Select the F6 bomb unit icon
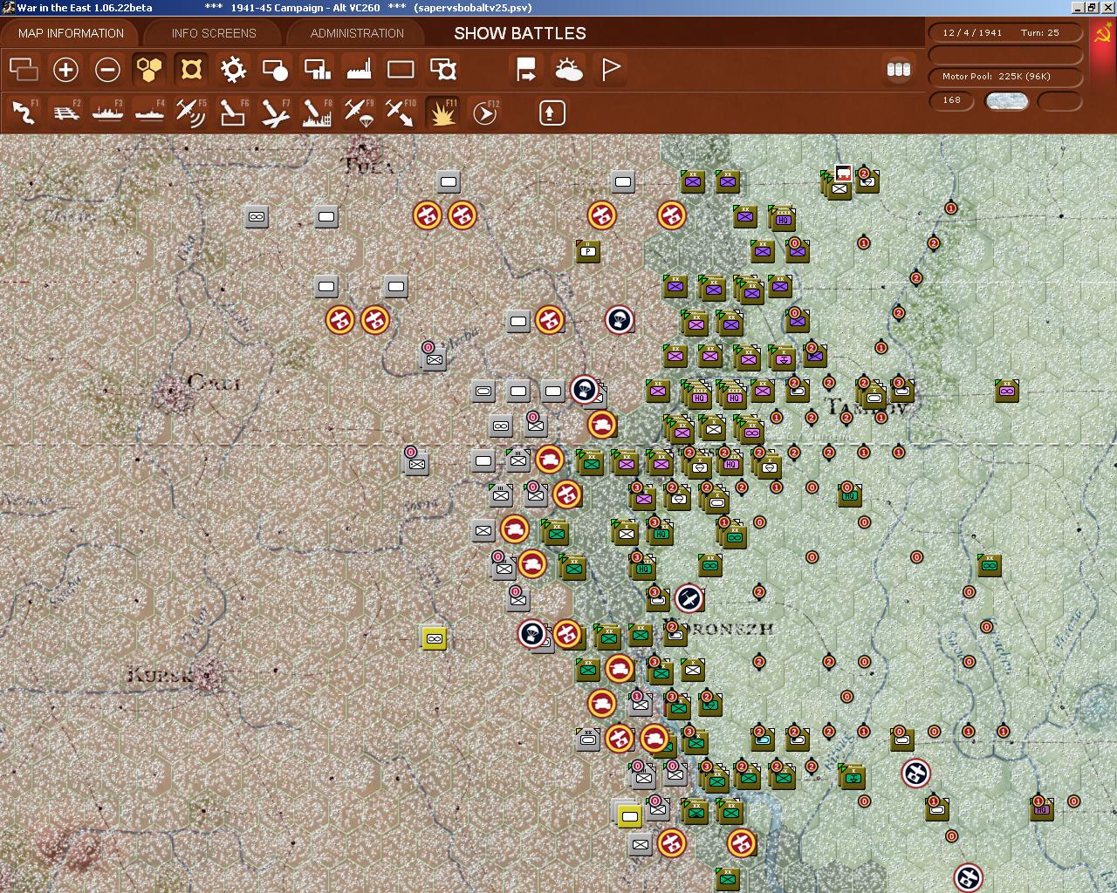Viewport: 1117px width, 893px height. pos(233,112)
